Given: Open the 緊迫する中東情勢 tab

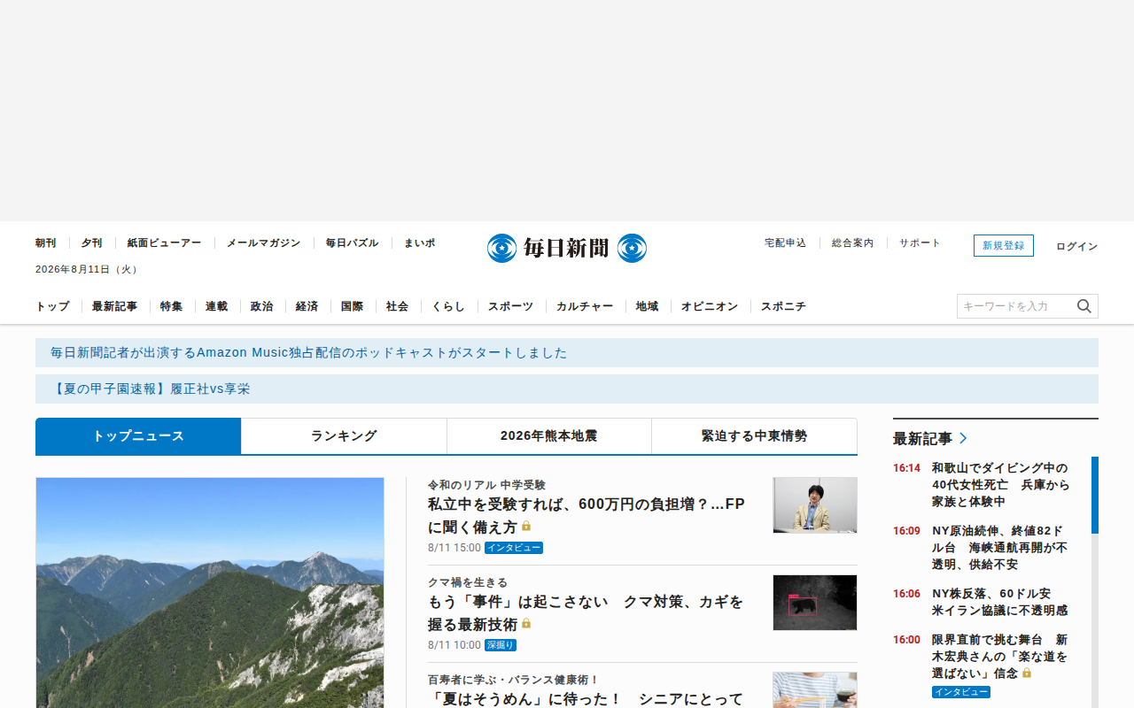Looking at the screenshot, I should (x=755, y=436).
